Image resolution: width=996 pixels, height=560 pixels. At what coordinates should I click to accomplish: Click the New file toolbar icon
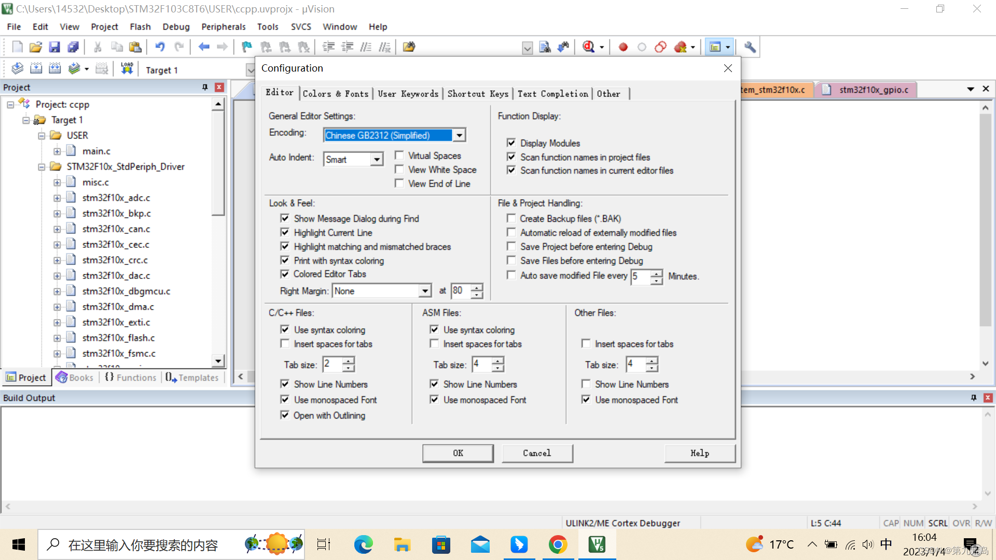pyautogui.click(x=17, y=47)
